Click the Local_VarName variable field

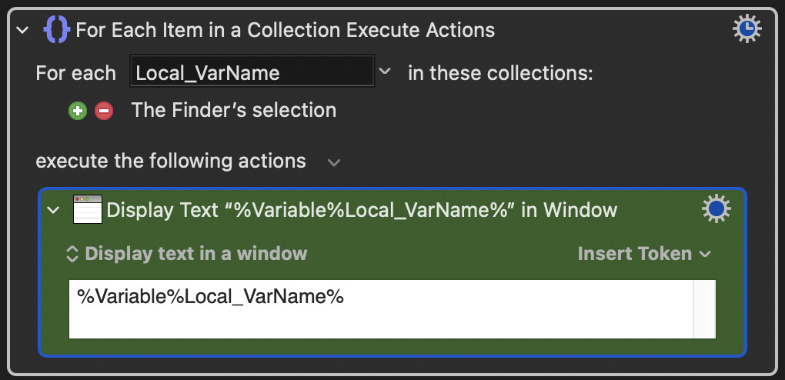[x=252, y=71]
